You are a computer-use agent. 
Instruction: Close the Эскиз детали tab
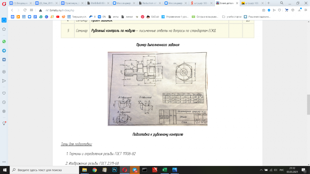[x=237, y=3]
